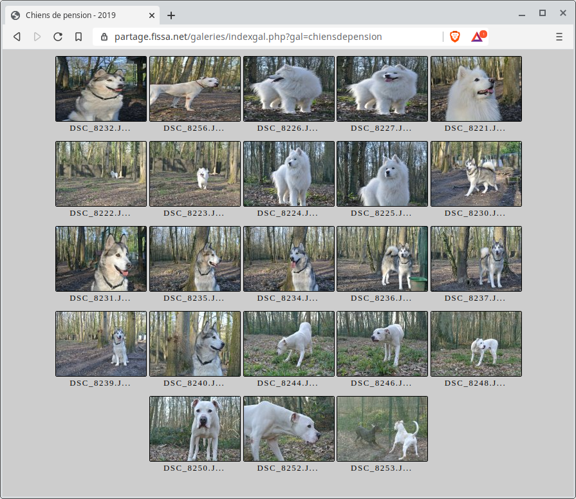Open thumbnail of DSC_8224 photo
The width and height of the screenshot is (576, 499).
tap(289, 174)
